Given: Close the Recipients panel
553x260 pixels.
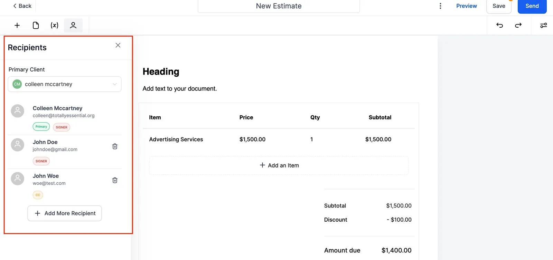Looking at the screenshot, I should click(x=118, y=45).
